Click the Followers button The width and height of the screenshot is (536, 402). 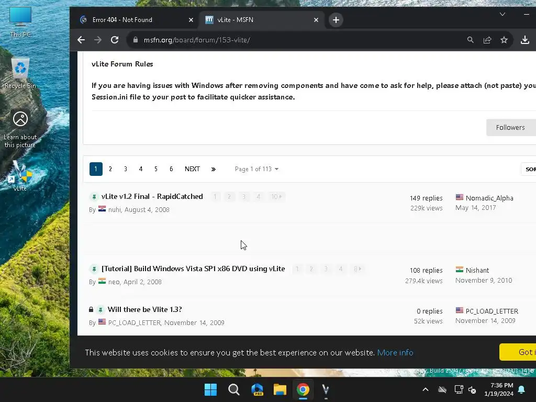pos(511,128)
